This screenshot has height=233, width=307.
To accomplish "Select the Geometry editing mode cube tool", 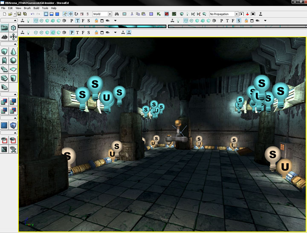I will point(13,28).
